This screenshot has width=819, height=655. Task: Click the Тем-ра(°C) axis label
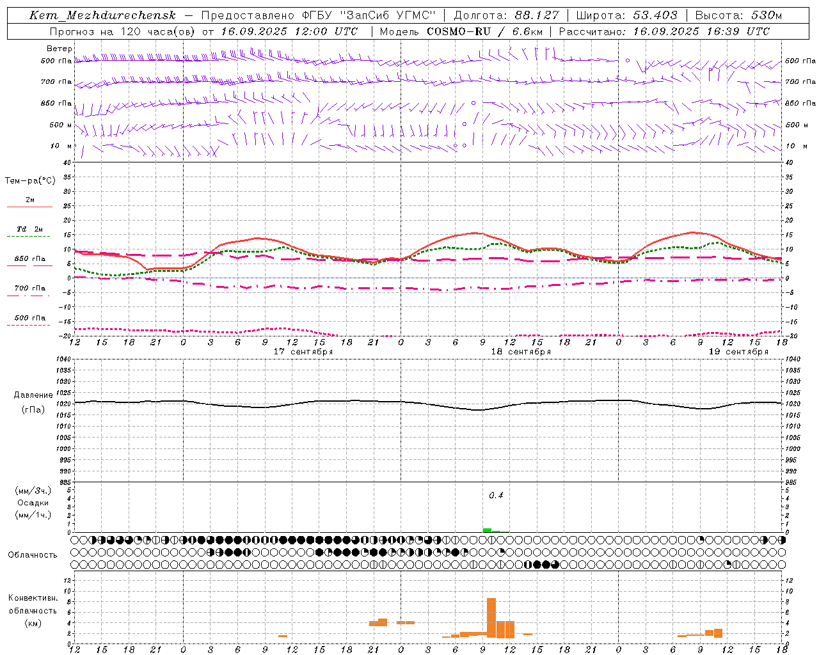tap(30, 181)
